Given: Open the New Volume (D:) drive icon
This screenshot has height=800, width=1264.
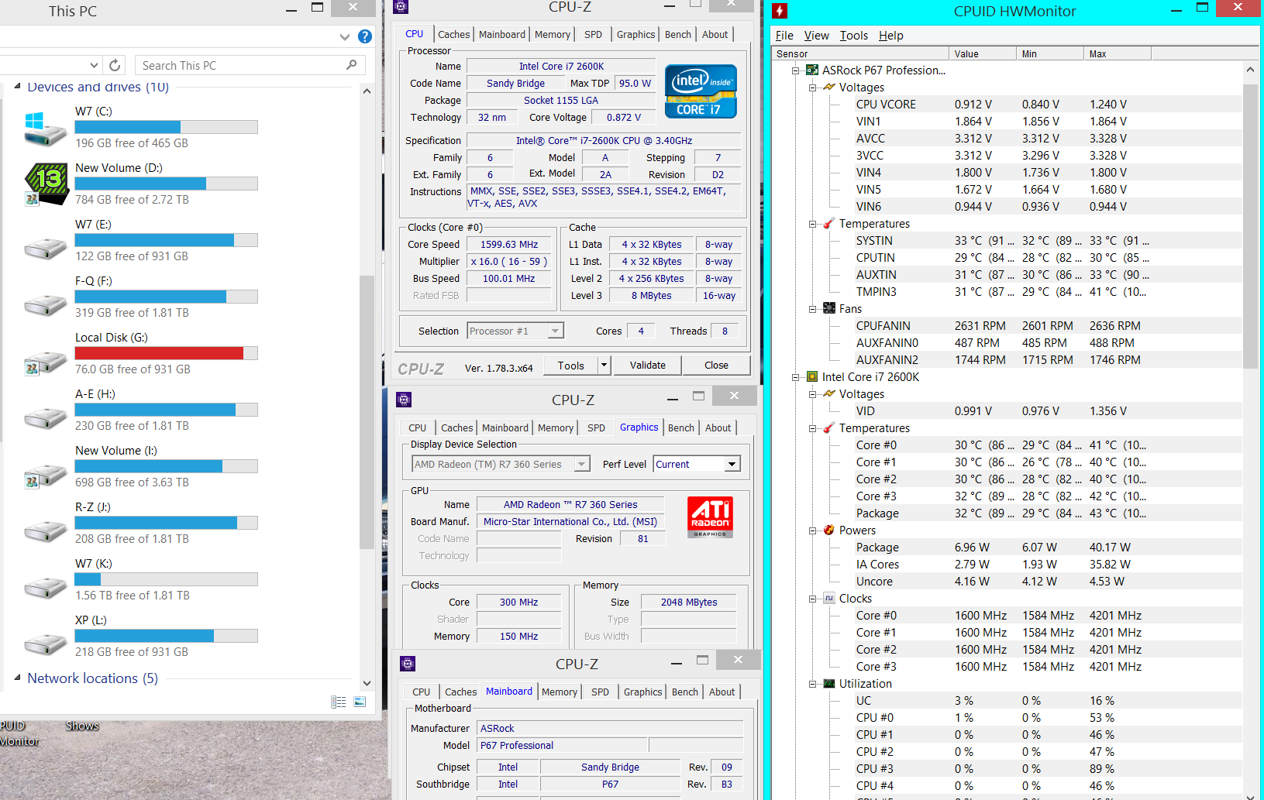Looking at the screenshot, I should [46, 184].
